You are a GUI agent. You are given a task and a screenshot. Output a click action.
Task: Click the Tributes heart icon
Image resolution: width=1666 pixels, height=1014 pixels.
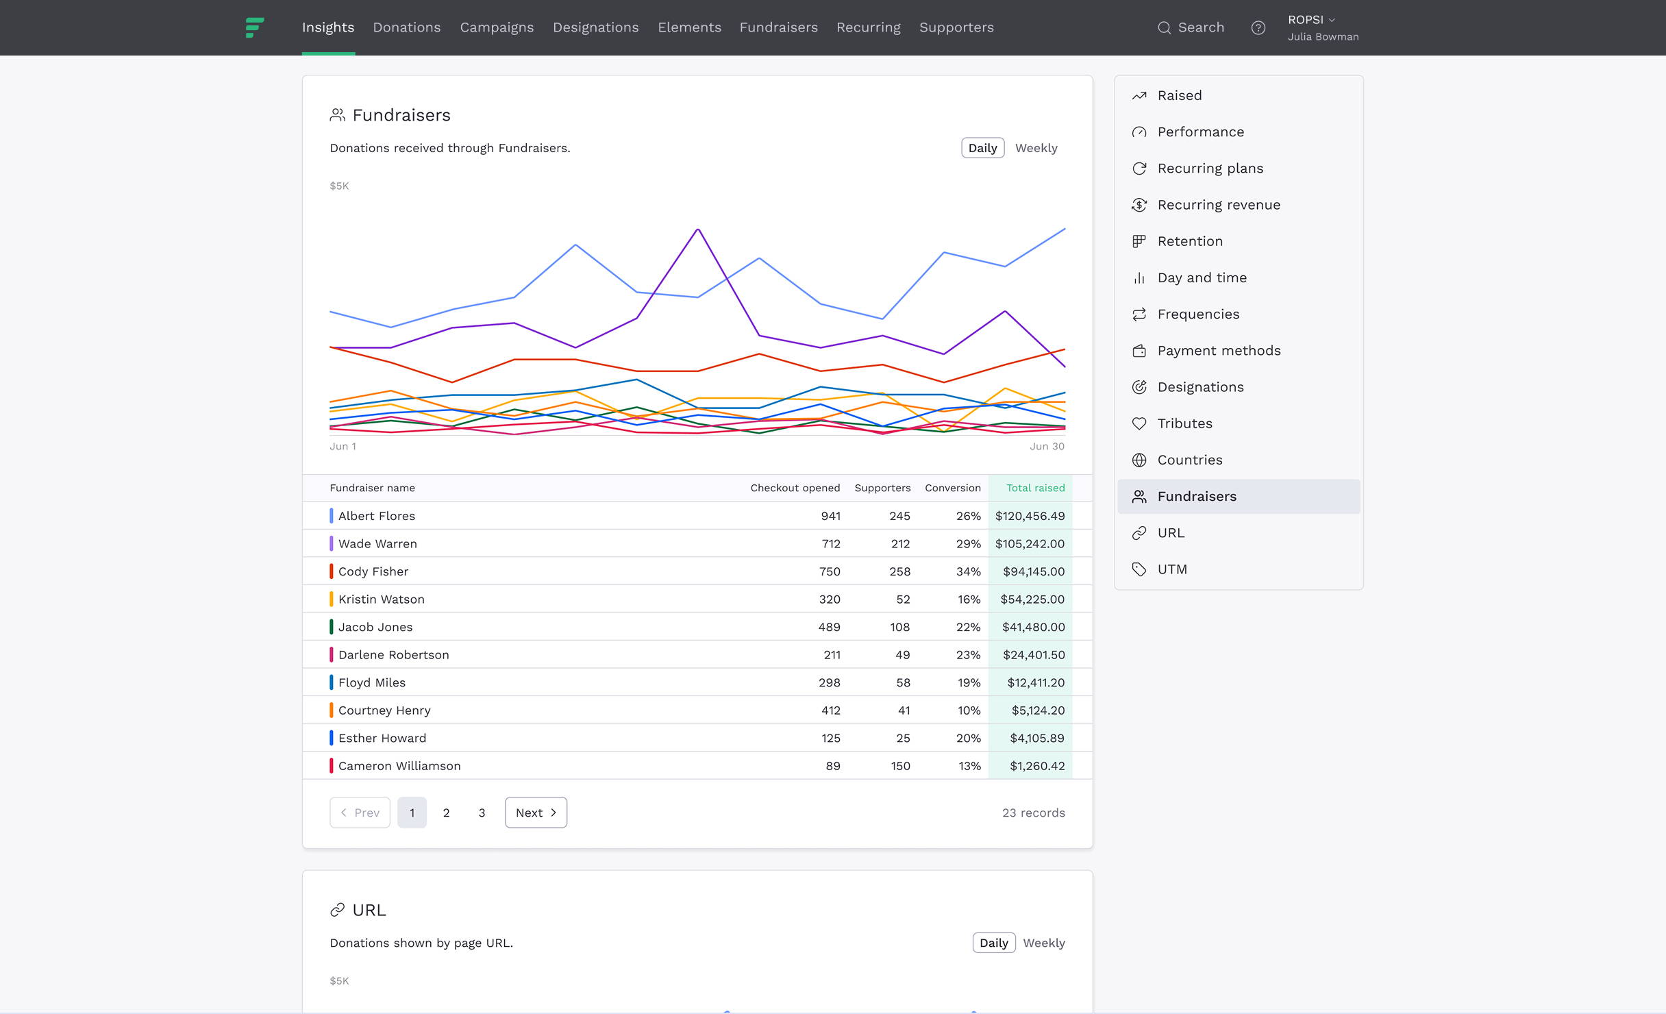[x=1139, y=423]
